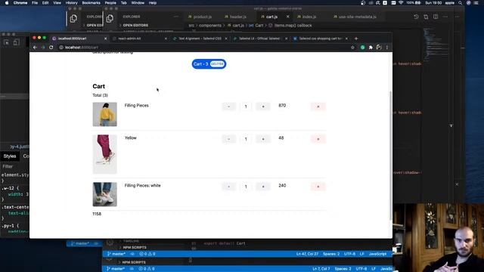Split the VS Code editor

coord(436,17)
